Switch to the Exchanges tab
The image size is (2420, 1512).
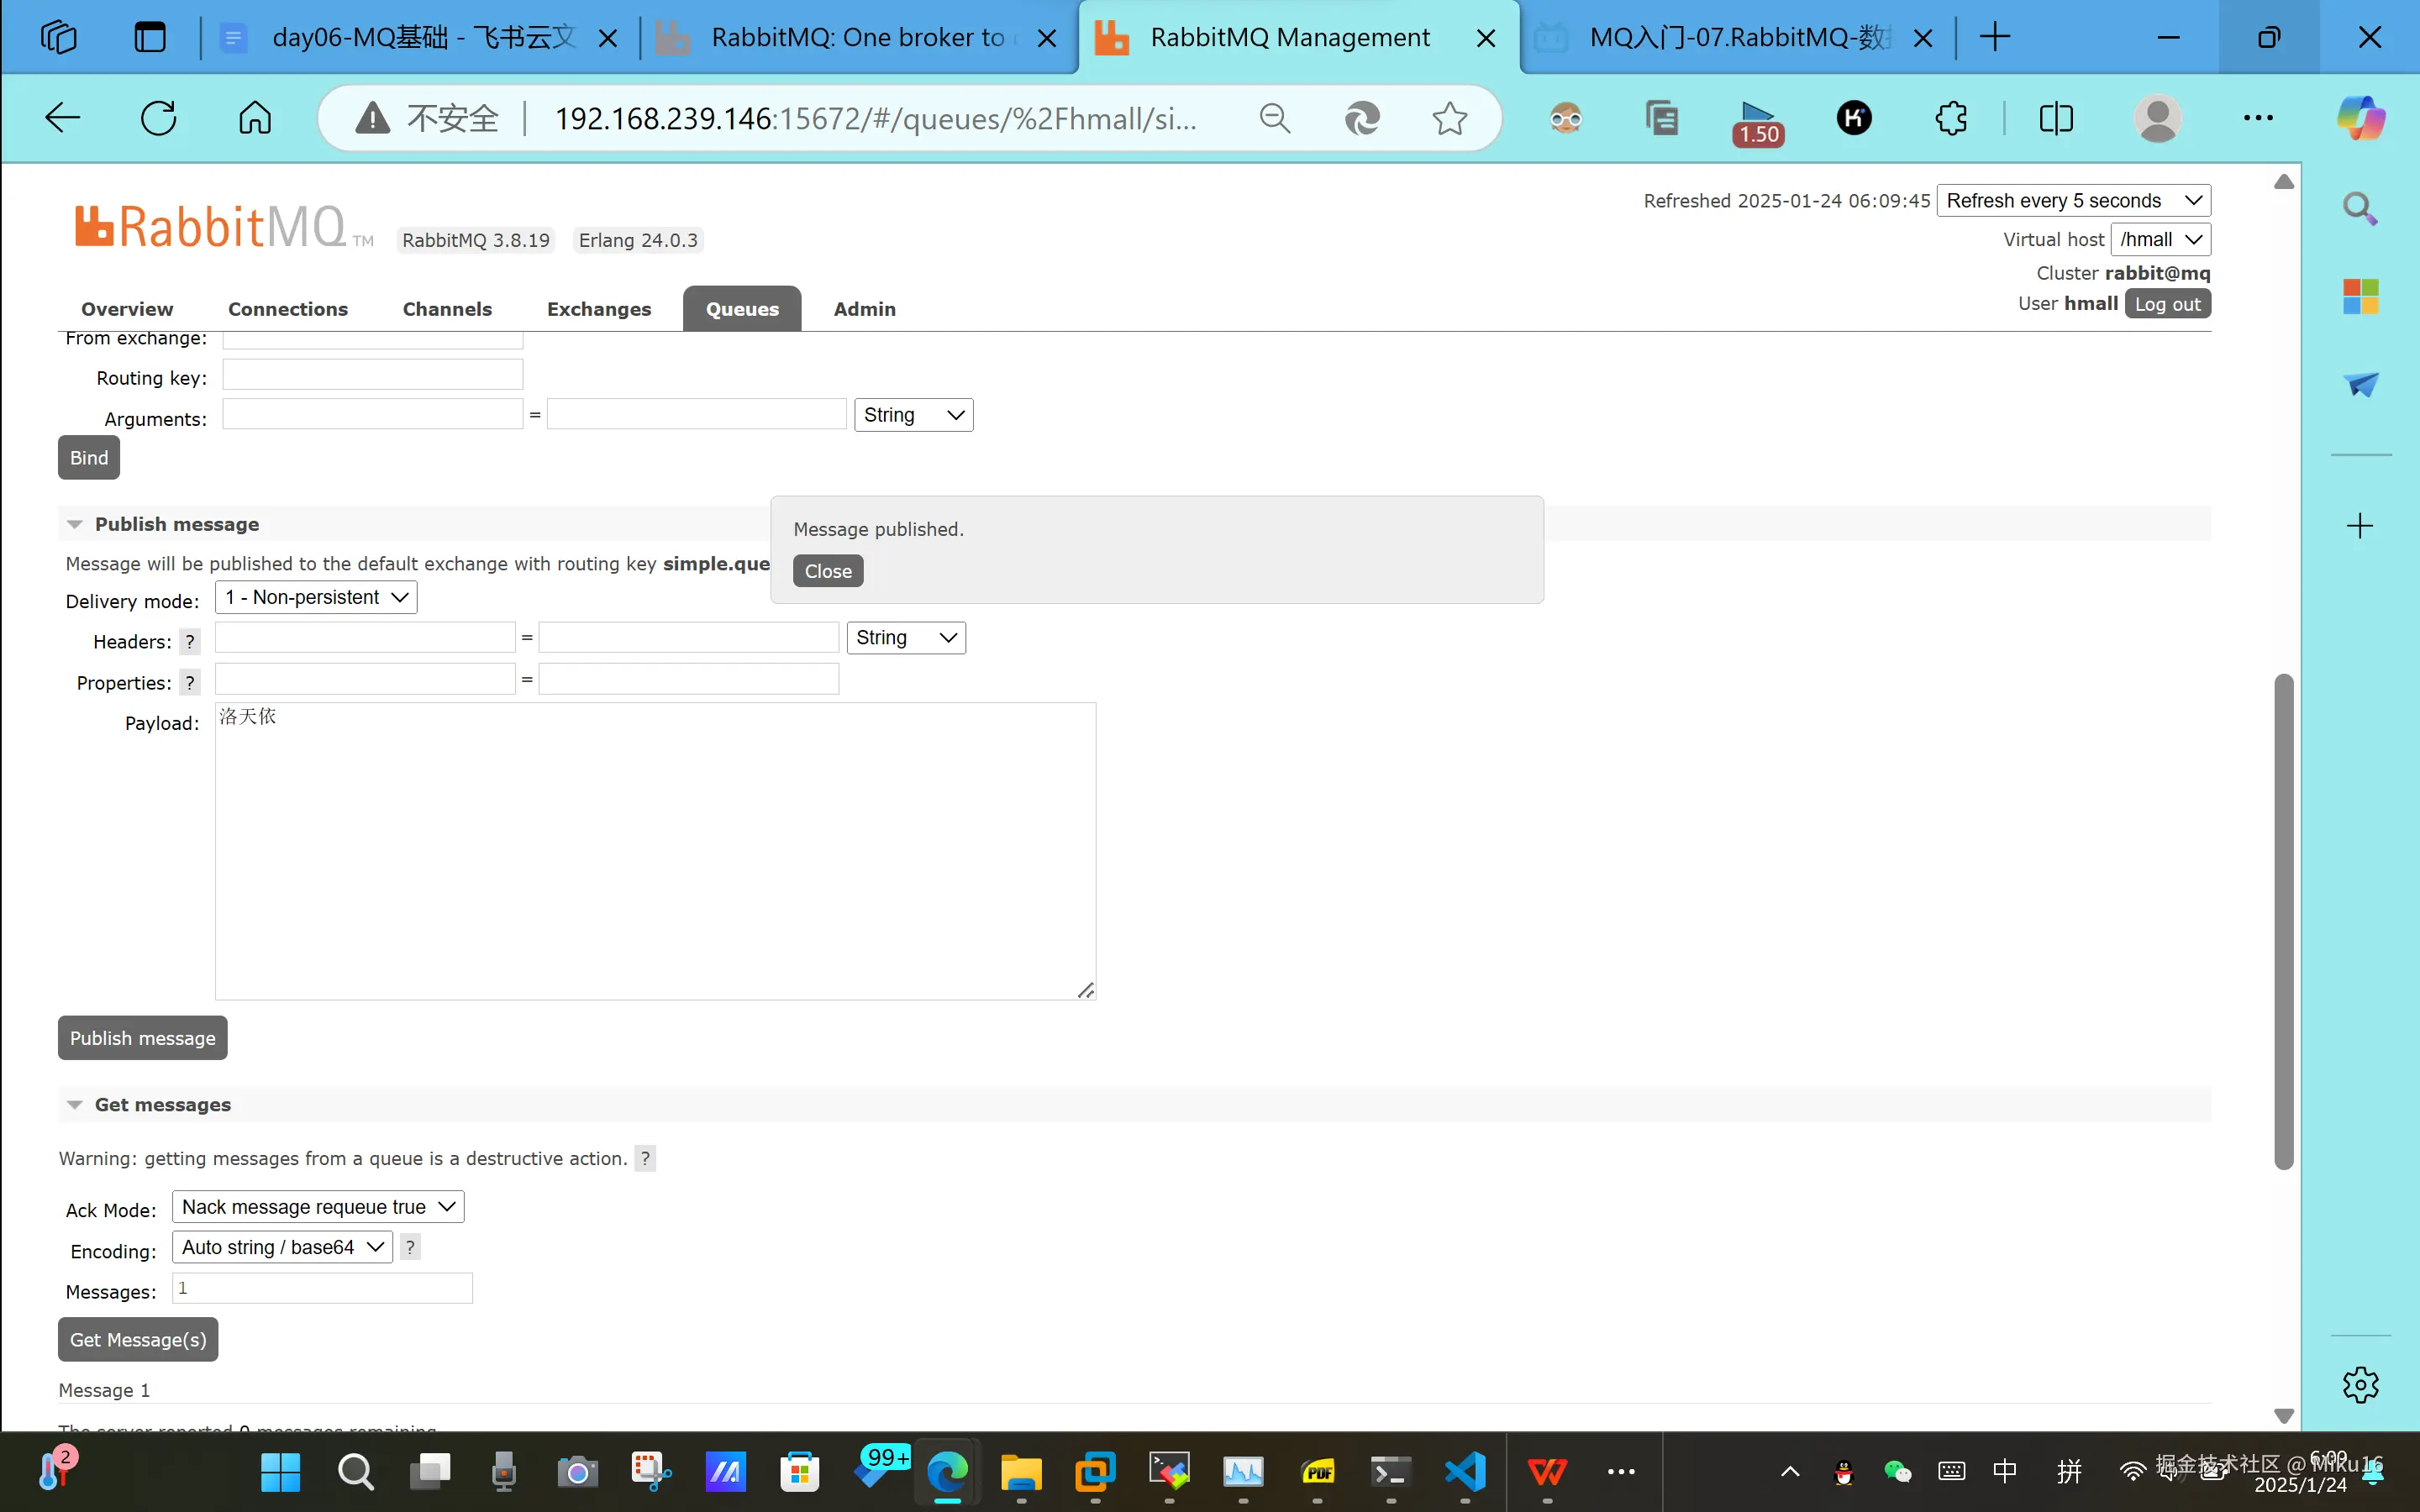point(598,309)
